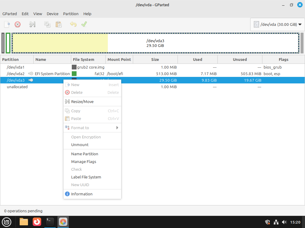Select the /dev/vda1 partition row
The height and width of the screenshot is (228, 305).
(15, 67)
